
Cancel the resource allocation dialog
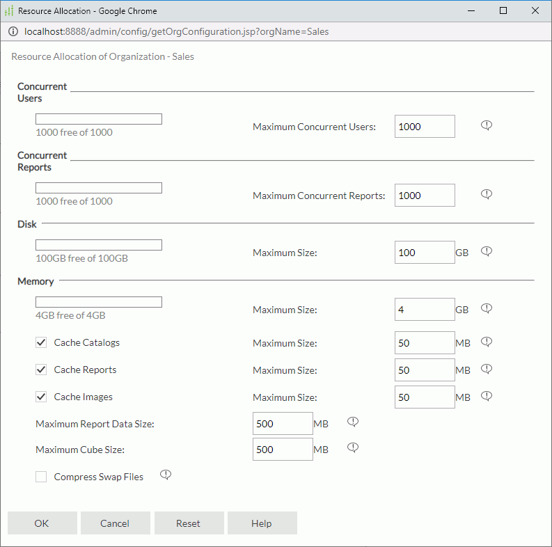(115, 523)
